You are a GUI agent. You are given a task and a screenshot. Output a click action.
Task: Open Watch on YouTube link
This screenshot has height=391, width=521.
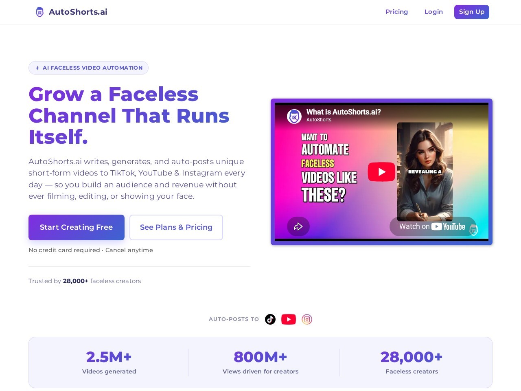coord(432,226)
